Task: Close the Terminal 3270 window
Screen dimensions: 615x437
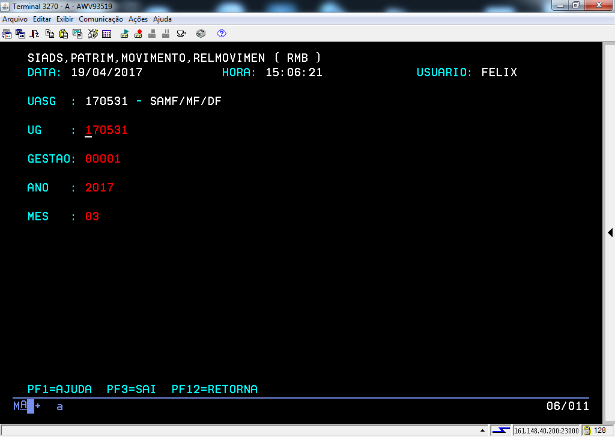Action: 599,5
